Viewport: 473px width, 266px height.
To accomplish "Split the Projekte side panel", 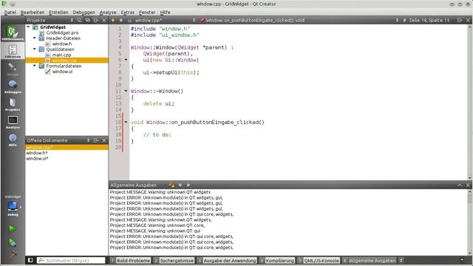I will (x=95, y=20).
